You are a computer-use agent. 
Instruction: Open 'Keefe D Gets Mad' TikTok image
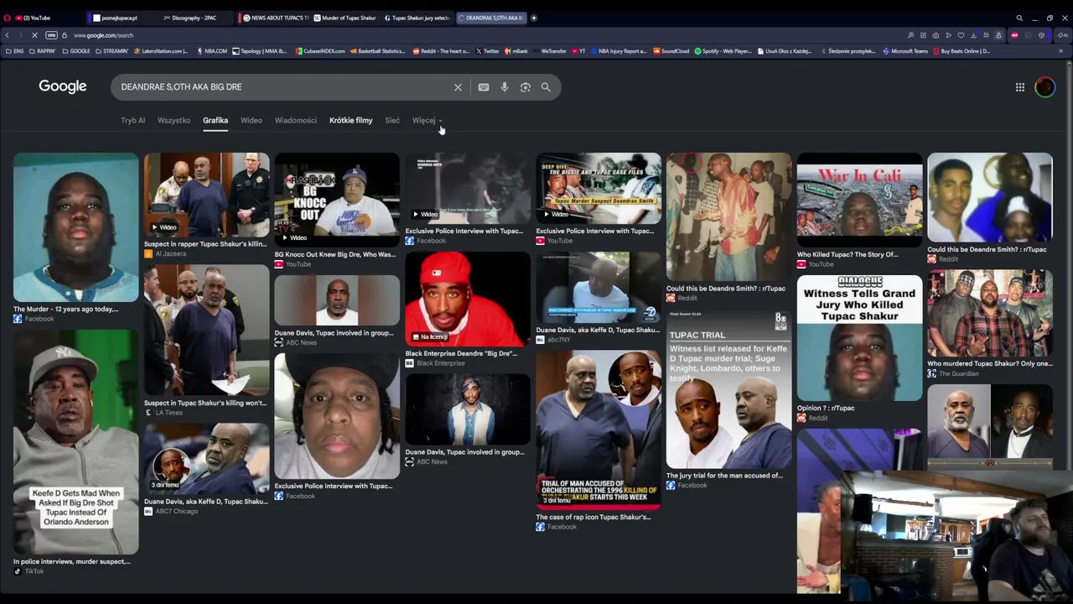tap(75, 442)
